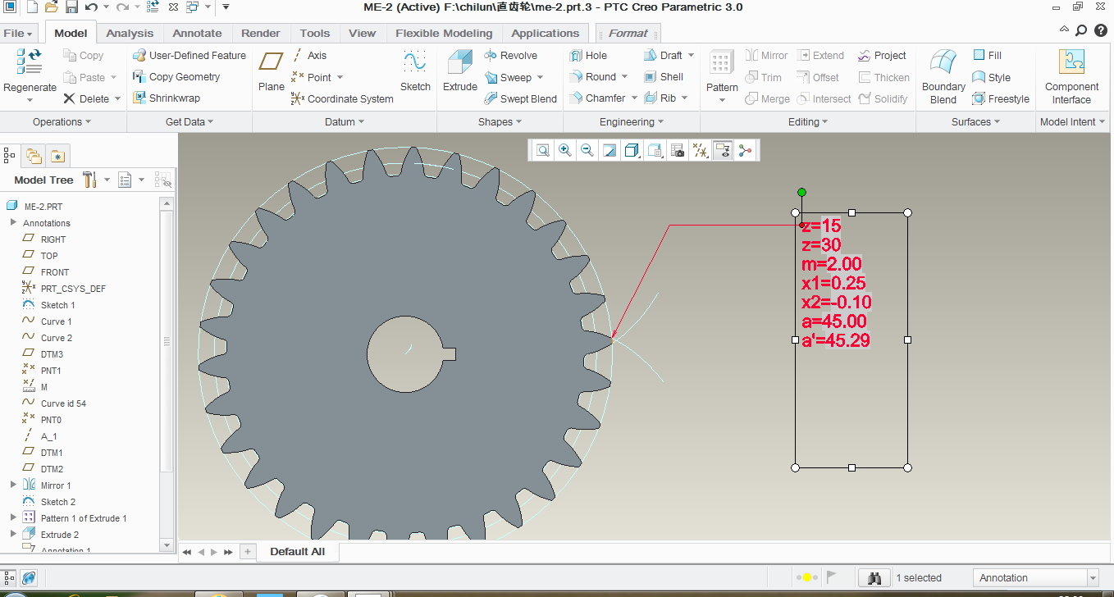
Task: Click the Chamfer button
Action: tap(603, 98)
